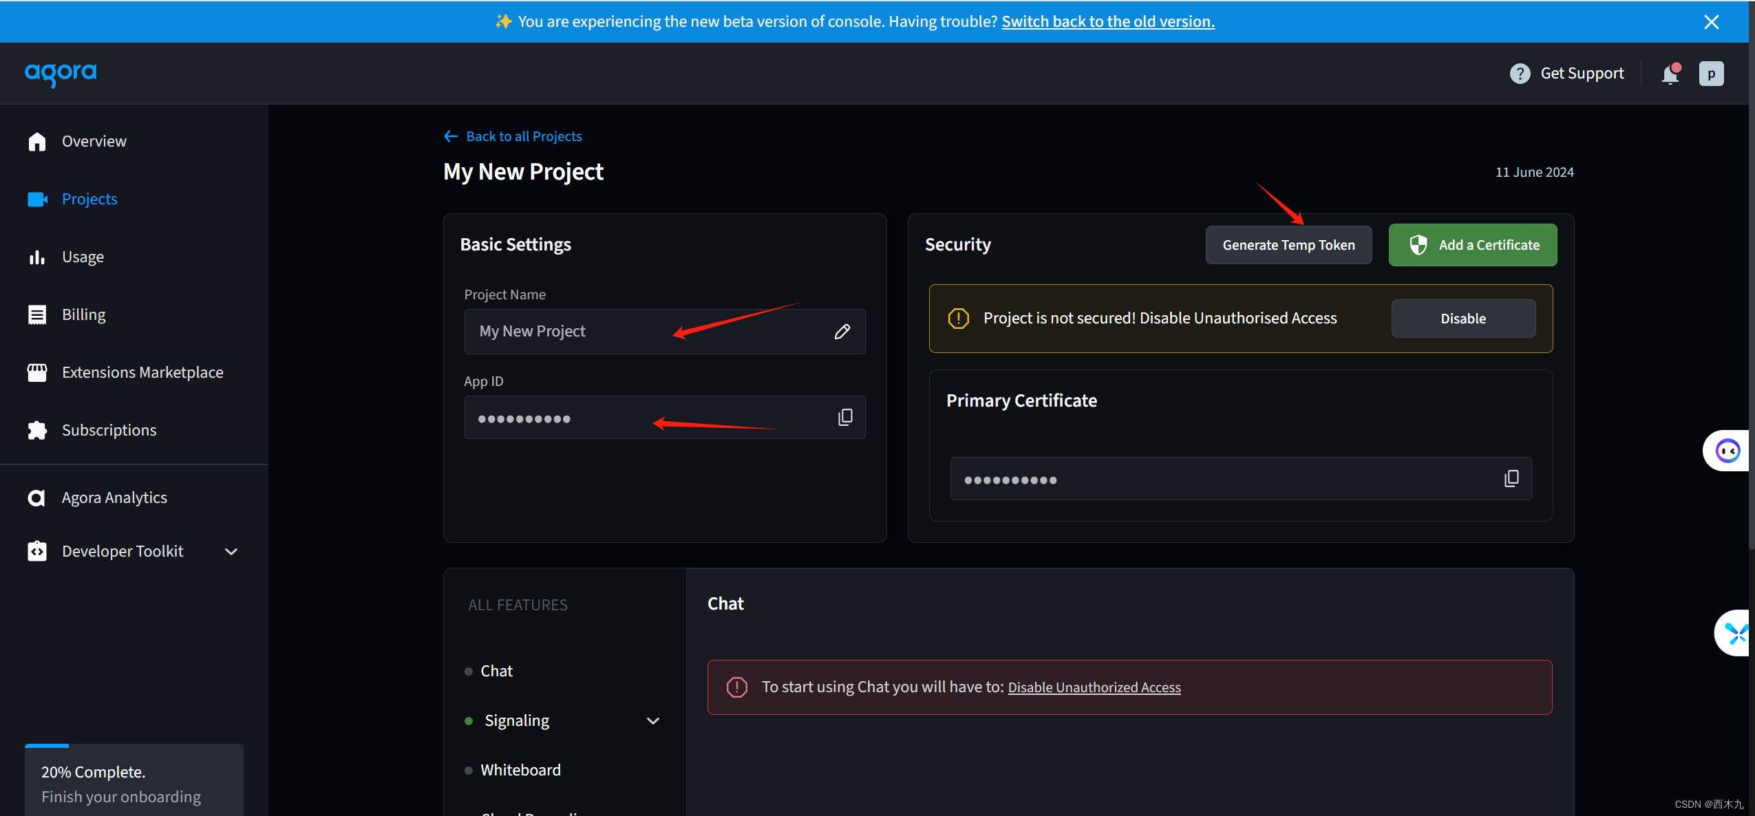Click Add a Certificate button

pyautogui.click(x=1473, y=245)
